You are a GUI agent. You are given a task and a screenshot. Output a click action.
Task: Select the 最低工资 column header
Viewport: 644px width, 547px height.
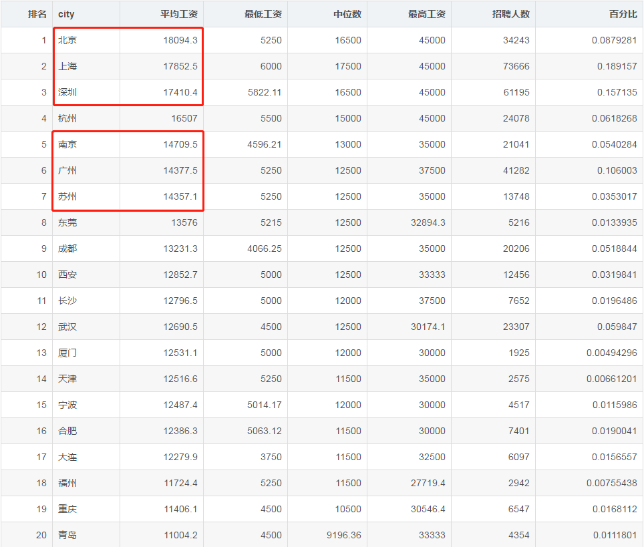coord(263,14)
